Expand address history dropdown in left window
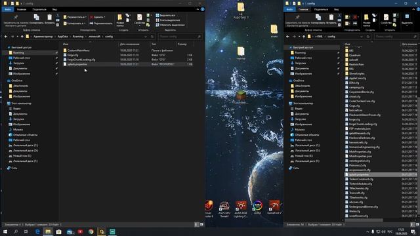 click(146, 37)
